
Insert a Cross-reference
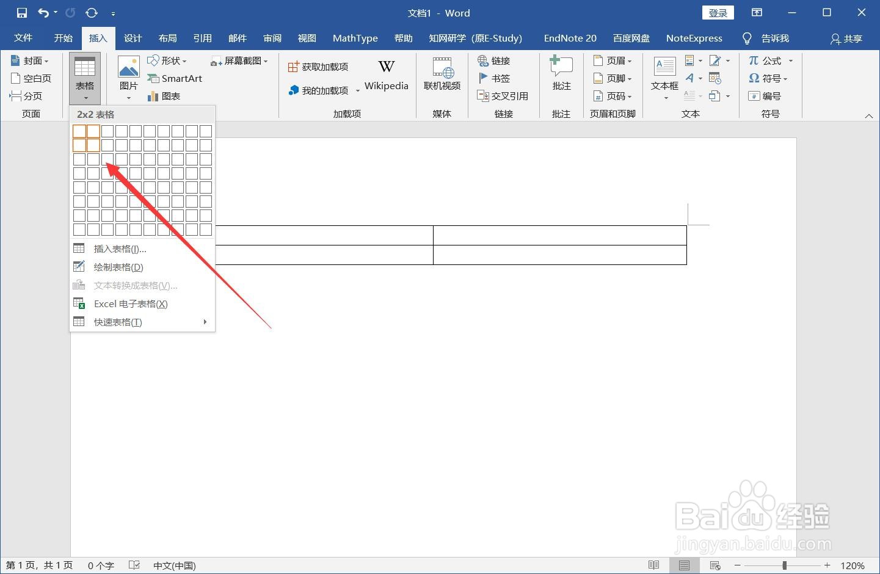(x=503, y=96)
